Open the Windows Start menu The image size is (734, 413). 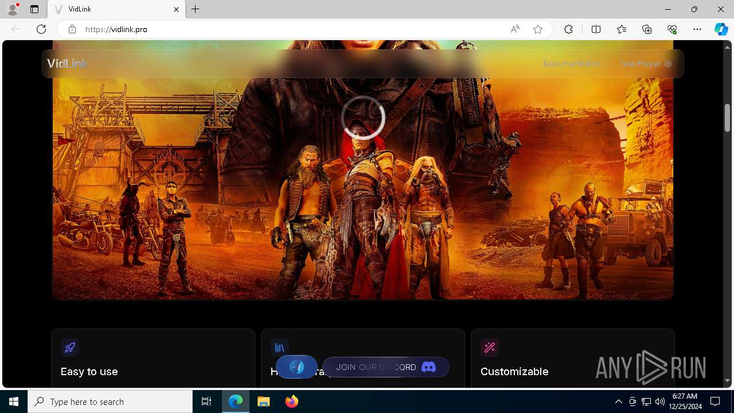click(14, 402)
